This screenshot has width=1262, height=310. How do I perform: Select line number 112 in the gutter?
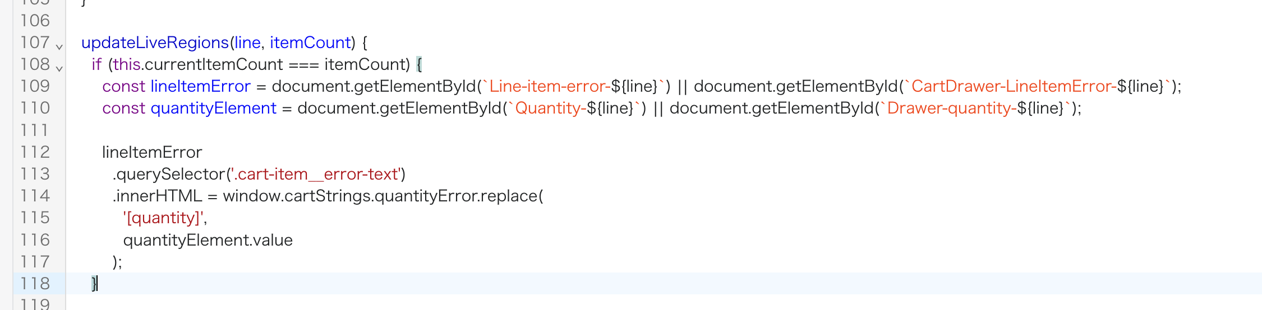pos(35,152)
